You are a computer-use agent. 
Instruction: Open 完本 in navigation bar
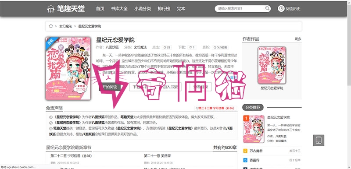click(181, 9)
